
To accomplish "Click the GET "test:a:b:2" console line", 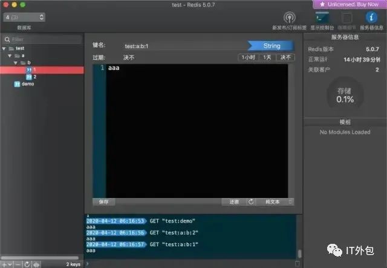I will pyautogui.click(x=174, y=233).
